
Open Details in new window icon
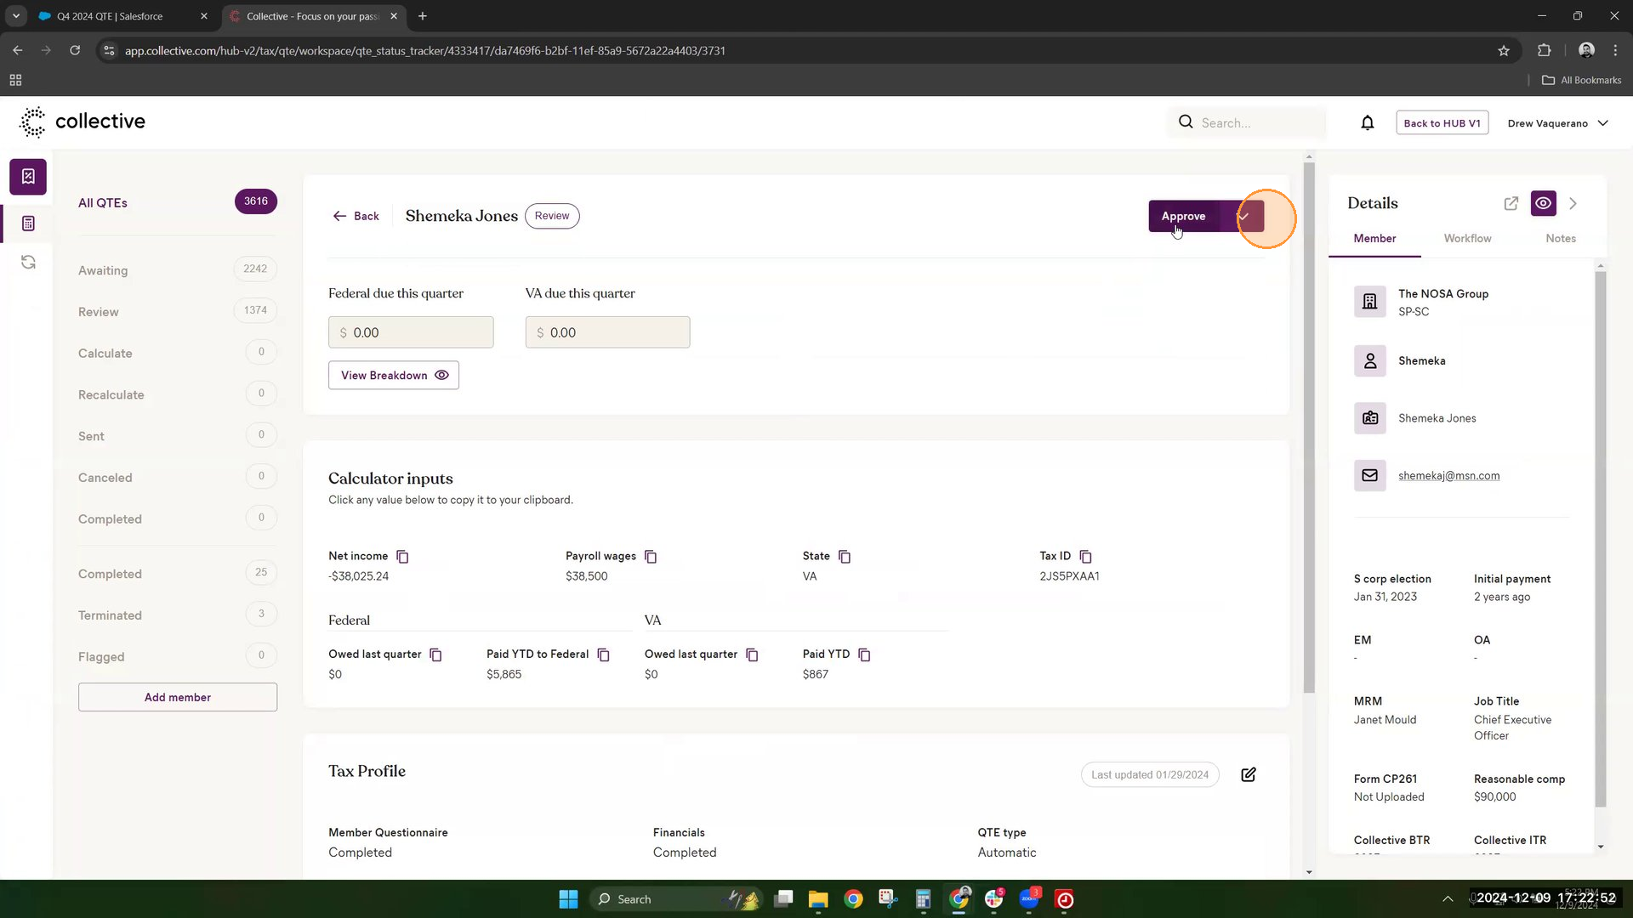1511,203
